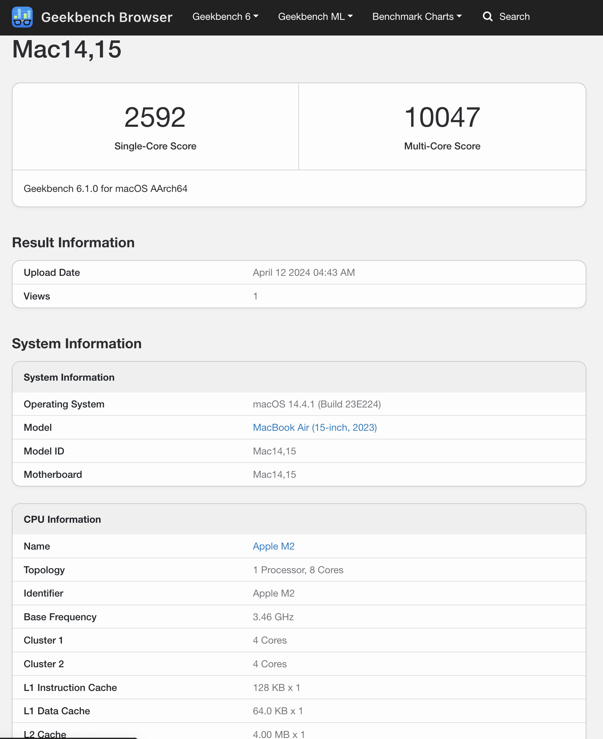
Task: Click the Topology value 1 Processor, 8 Cores
Action: pos(298,570)
